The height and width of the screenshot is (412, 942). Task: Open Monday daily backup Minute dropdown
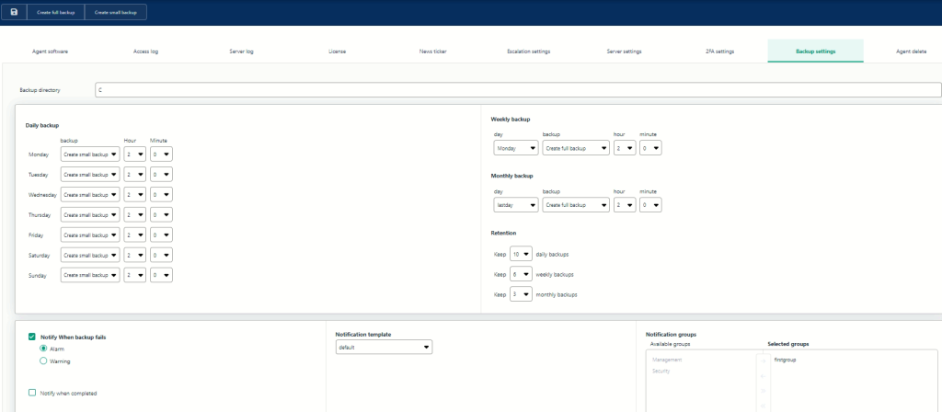162,154
